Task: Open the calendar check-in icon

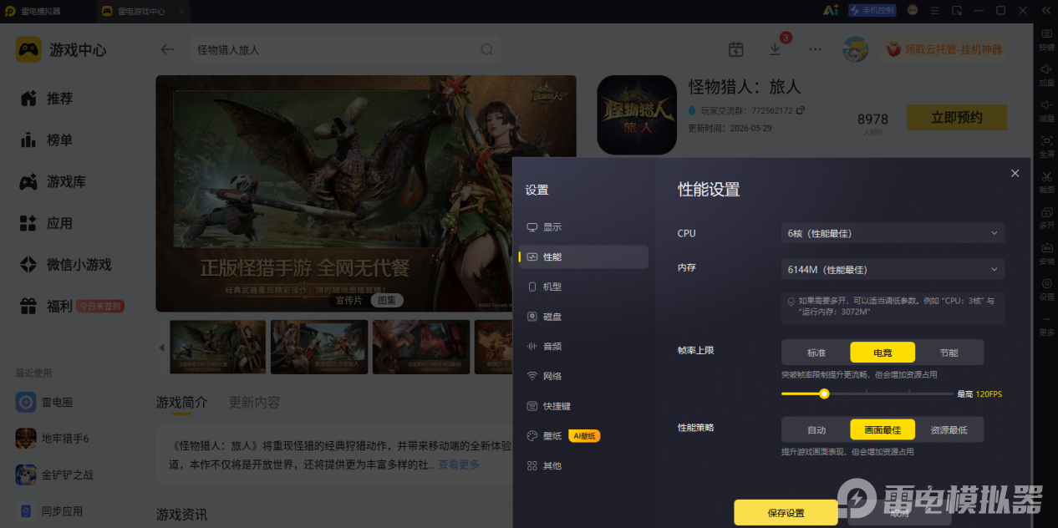Action: point(735,49)
